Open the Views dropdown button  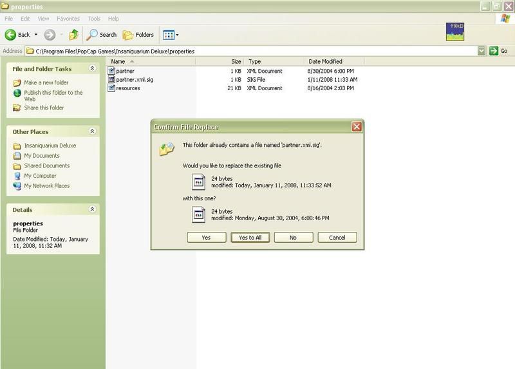(171, 35)
